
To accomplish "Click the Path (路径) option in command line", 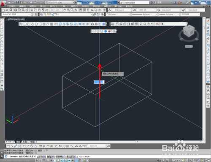I will pos(51,157).
